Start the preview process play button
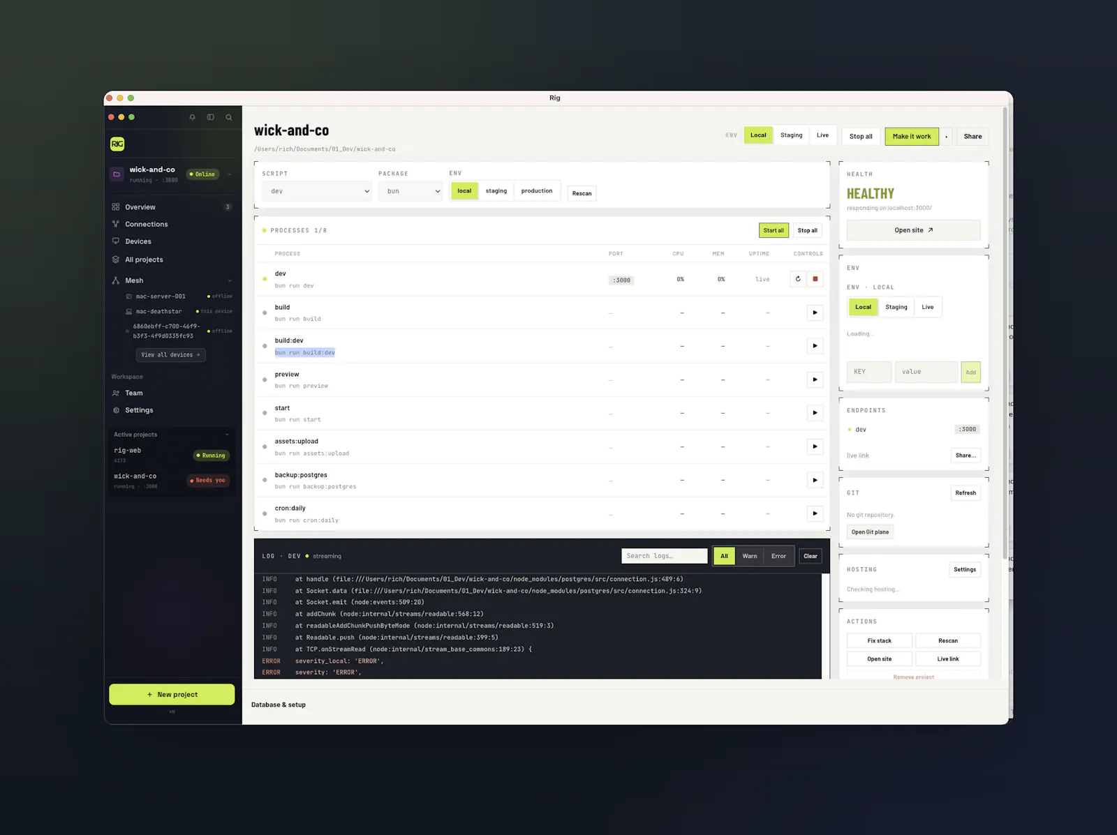1117x835 pixels. 815,379
